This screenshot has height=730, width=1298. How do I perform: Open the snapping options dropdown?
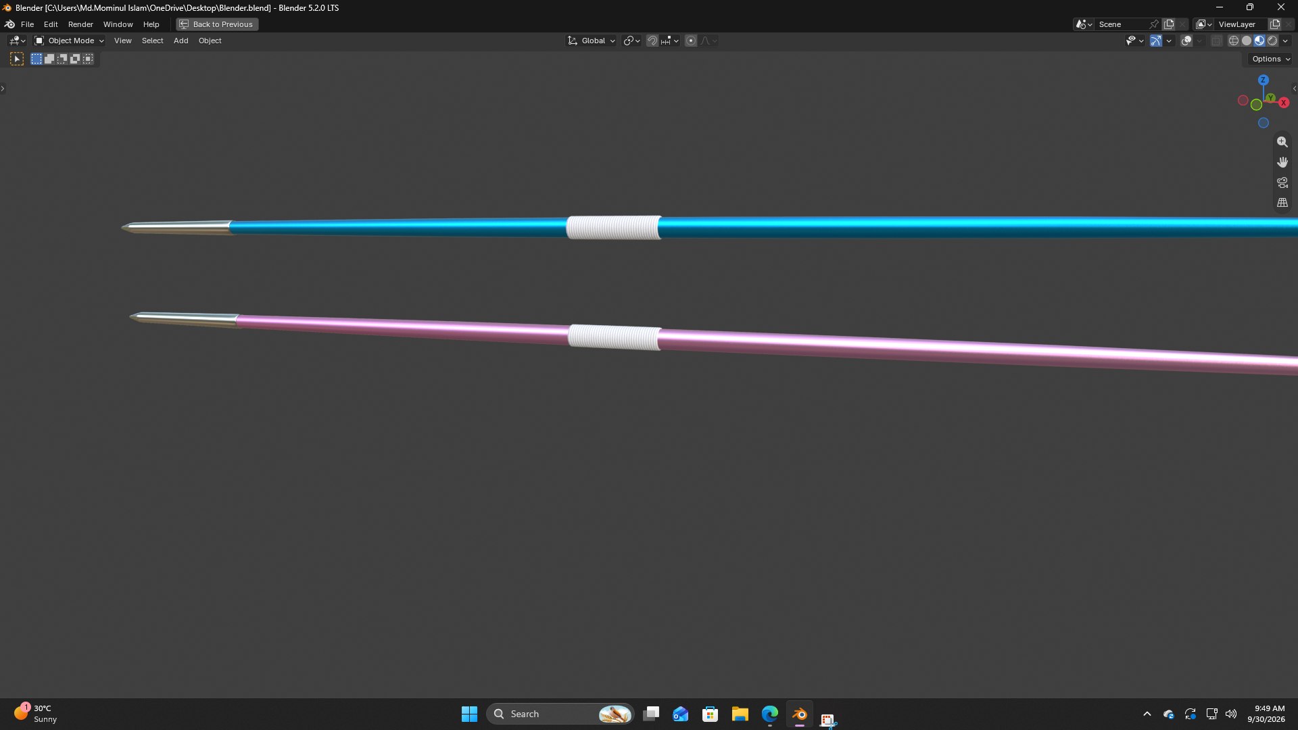670,41
